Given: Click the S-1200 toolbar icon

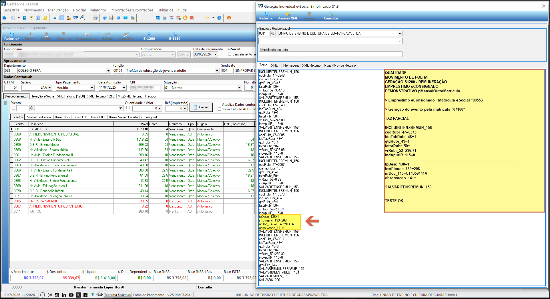Looking at the screenshot, I should [149, 36].
